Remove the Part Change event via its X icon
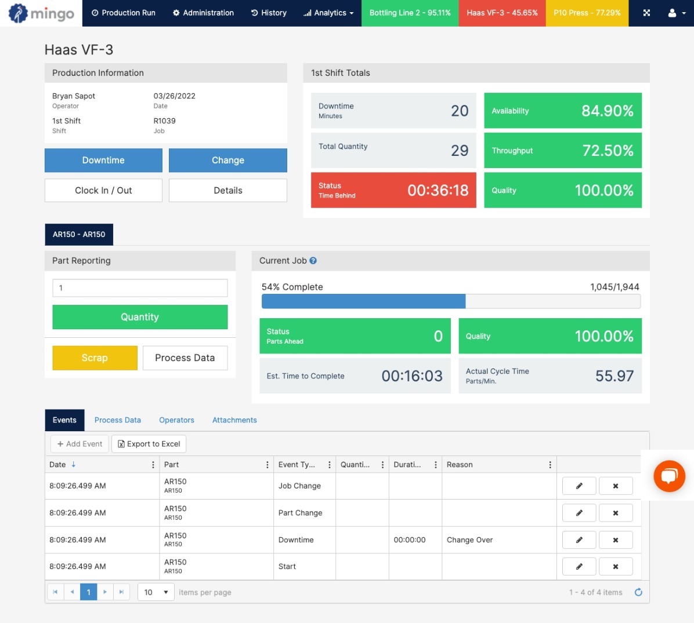The image size is (694, 623). [616, 512]
